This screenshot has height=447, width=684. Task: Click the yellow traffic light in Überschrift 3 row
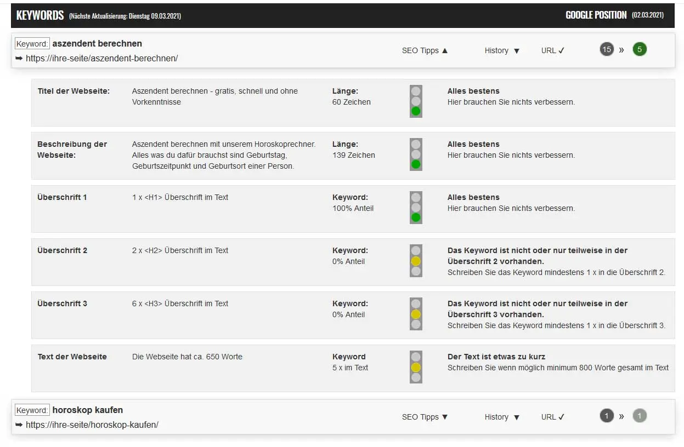[x=416, y=314]
